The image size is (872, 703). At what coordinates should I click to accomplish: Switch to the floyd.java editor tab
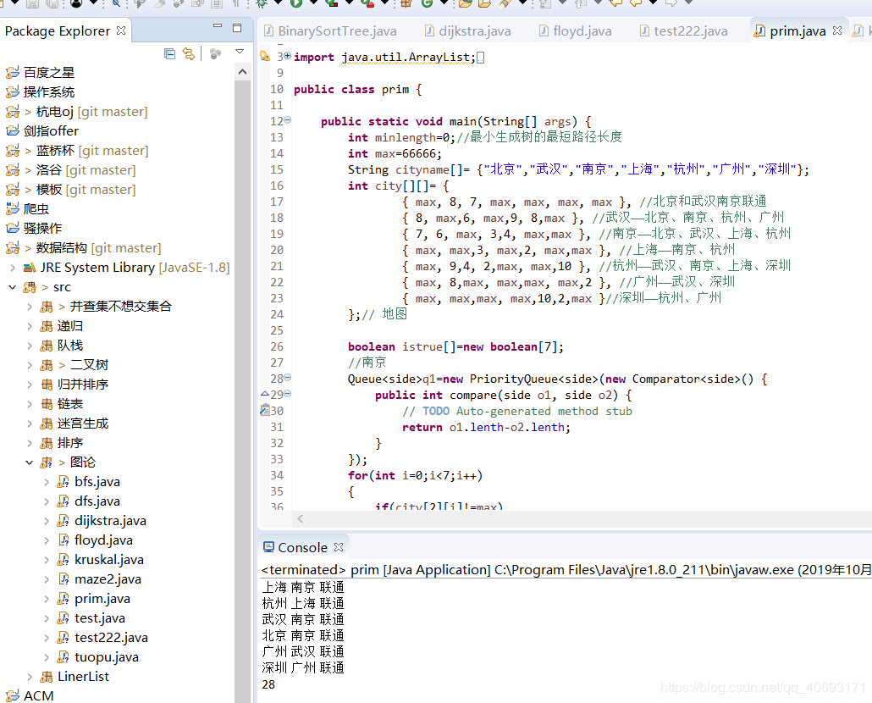pos(575,31)
